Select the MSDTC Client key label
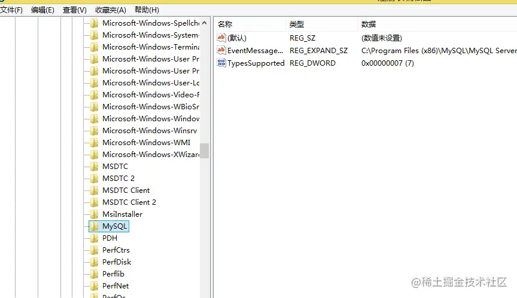Screen dimensions: 517x298 click(126, 190)
